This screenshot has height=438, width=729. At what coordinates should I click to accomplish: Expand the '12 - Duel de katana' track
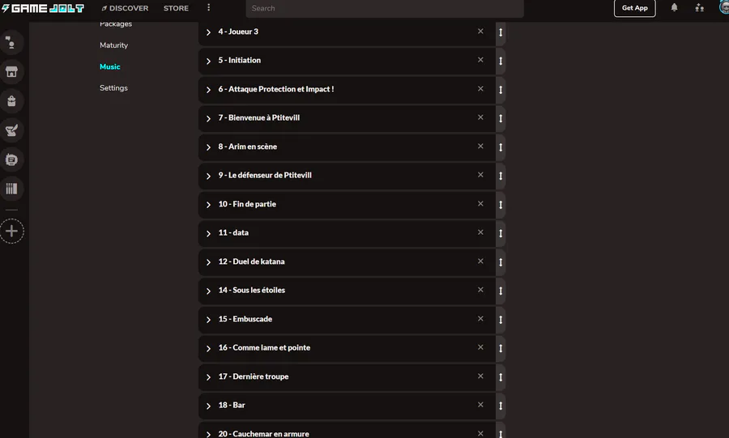click(208, 262)
